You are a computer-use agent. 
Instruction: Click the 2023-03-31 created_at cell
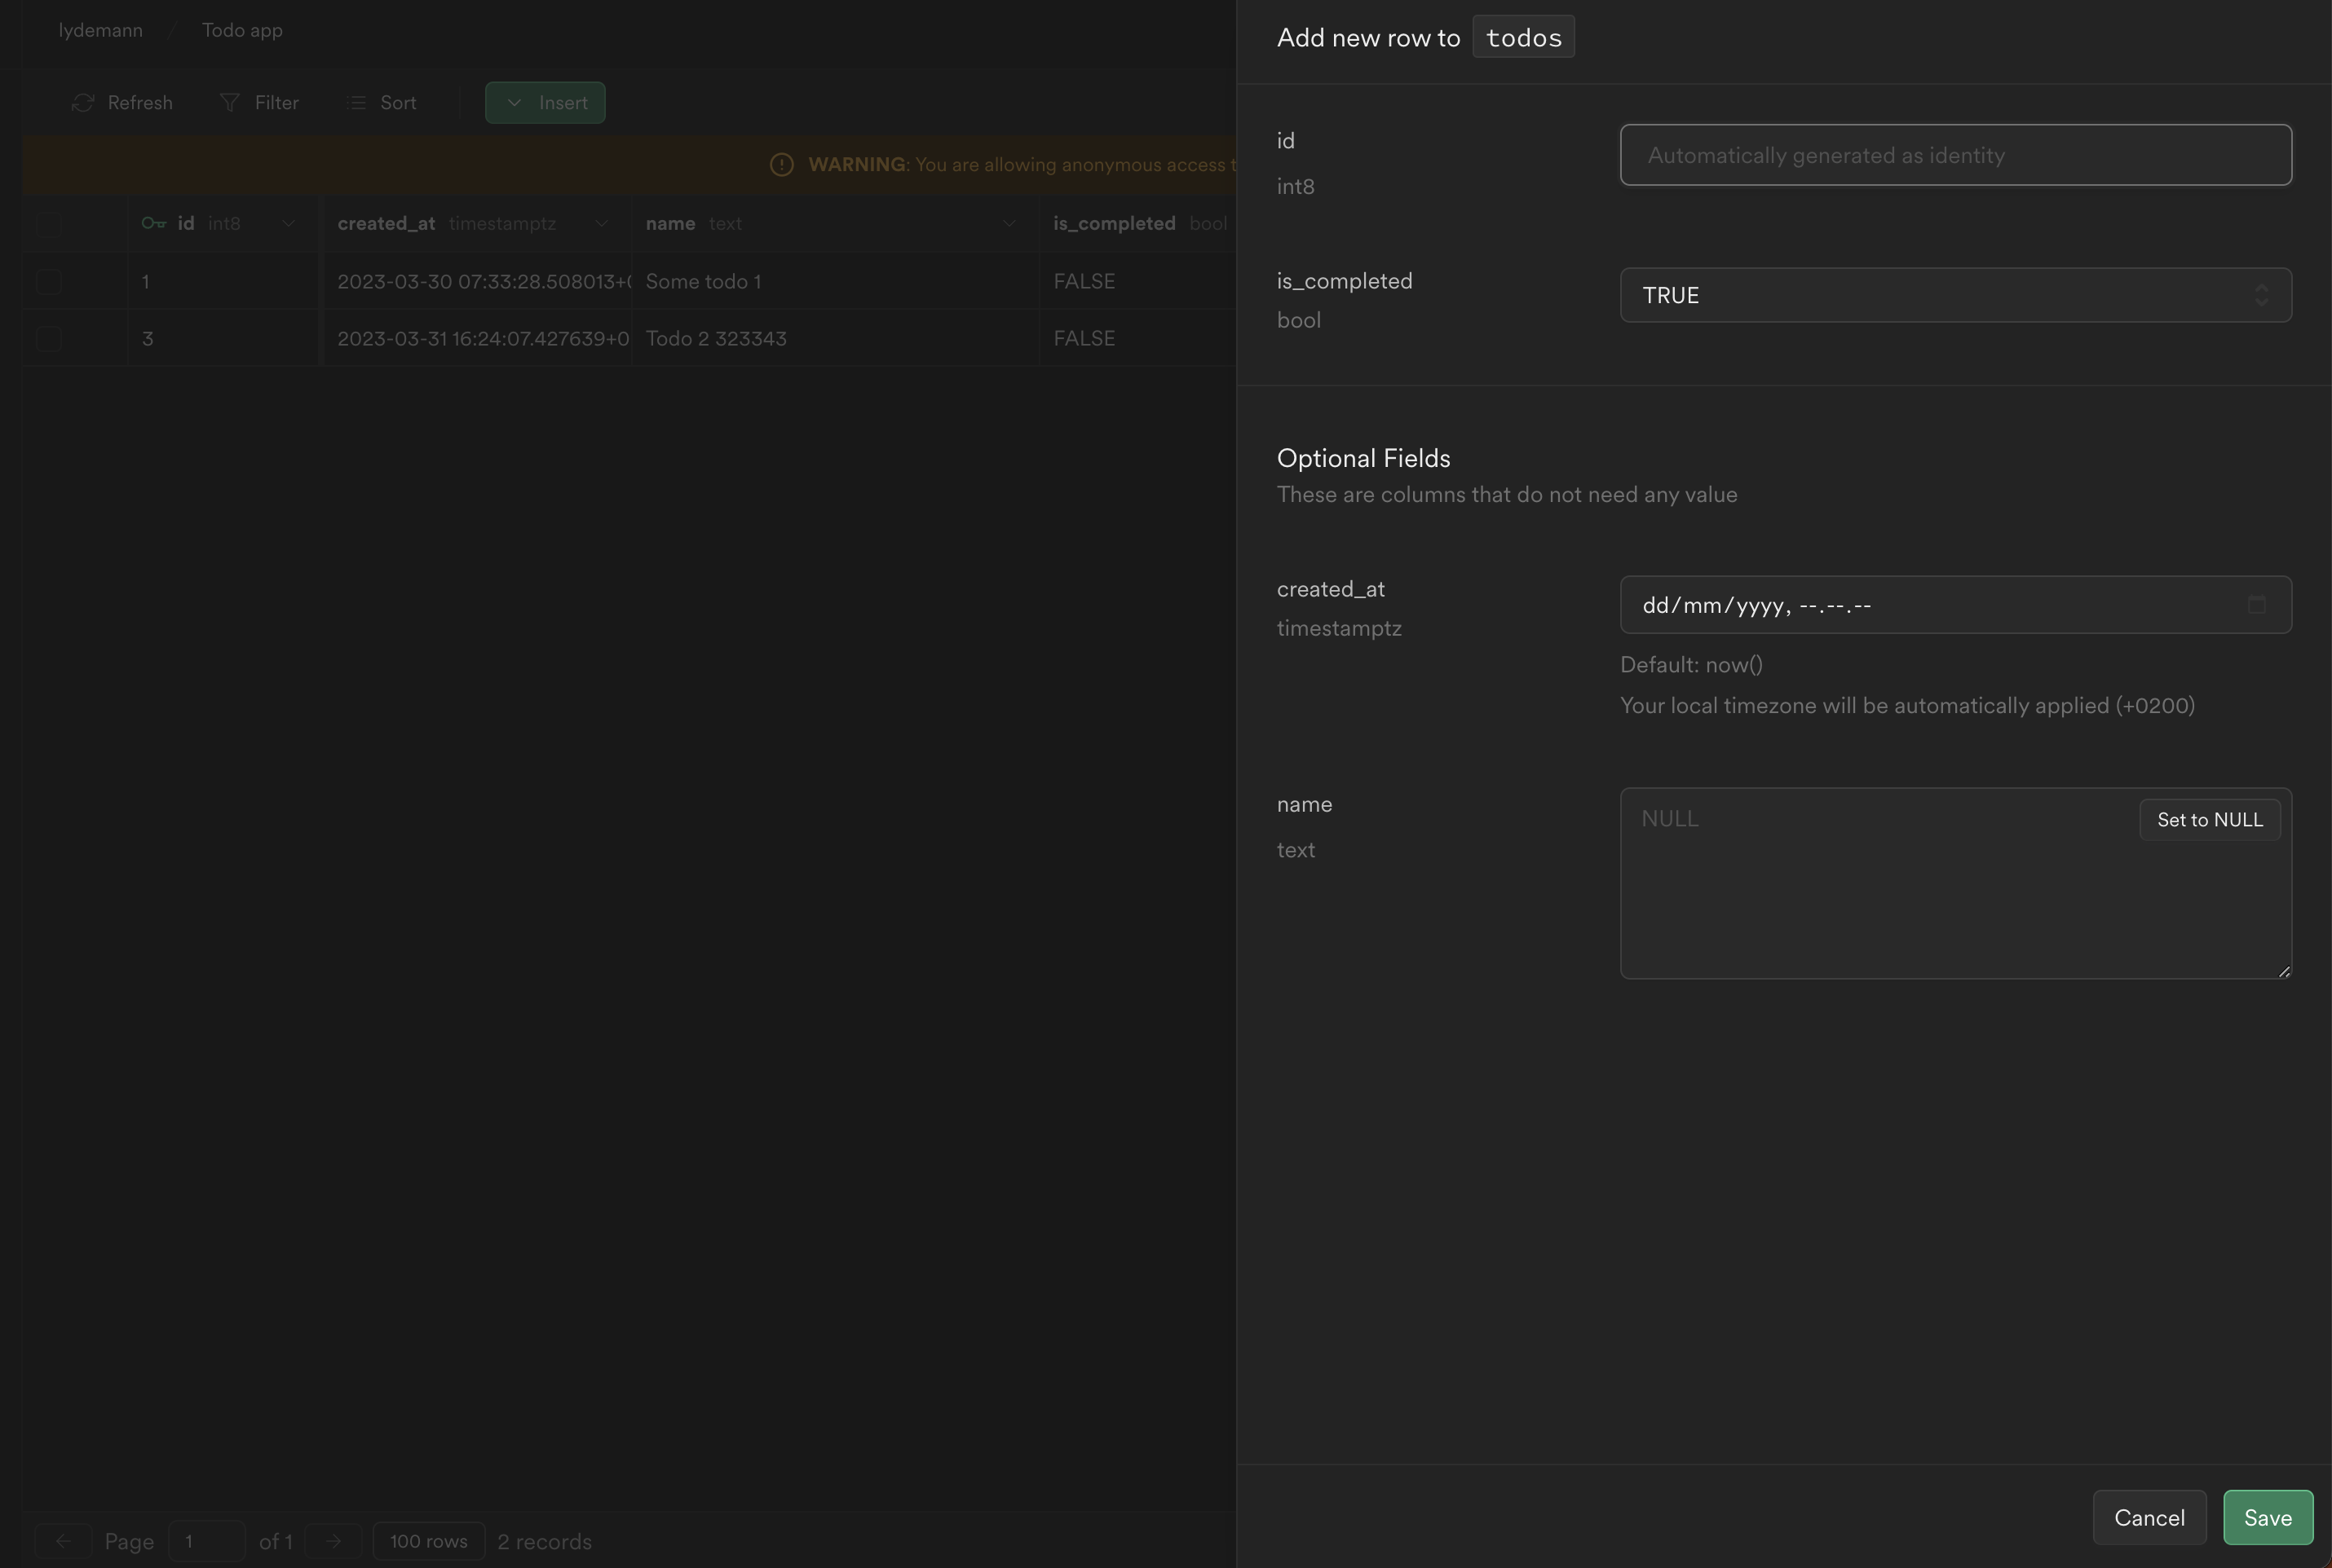tap(476, 338)
